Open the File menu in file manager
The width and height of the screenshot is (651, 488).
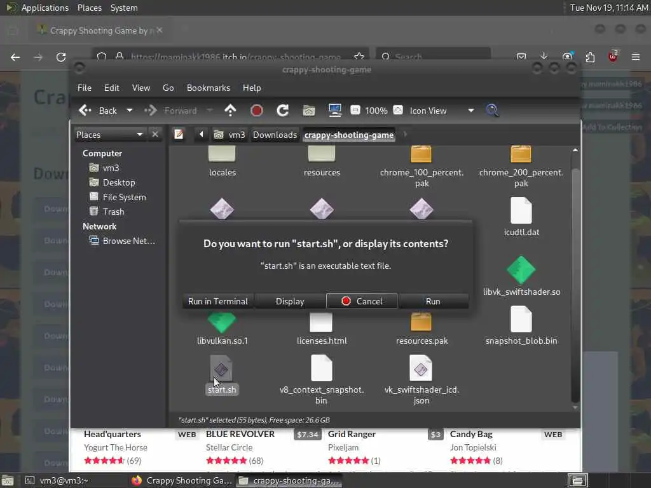85,88
